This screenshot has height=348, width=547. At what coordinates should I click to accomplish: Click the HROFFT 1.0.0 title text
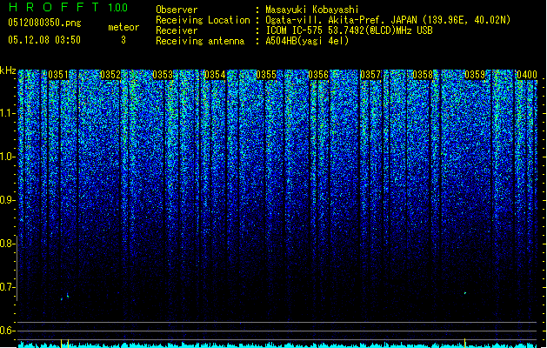(69, 7)
